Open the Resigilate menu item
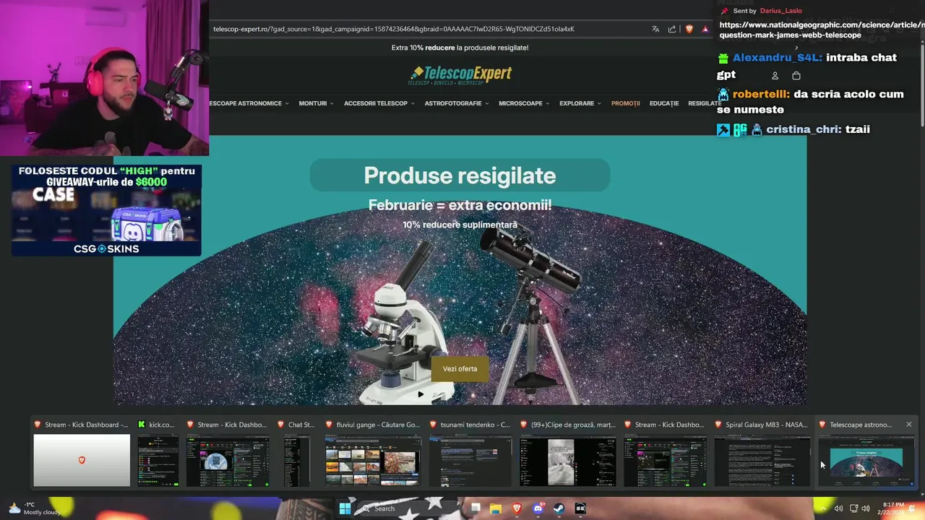 pyautogui.click(x=705, y=103)
